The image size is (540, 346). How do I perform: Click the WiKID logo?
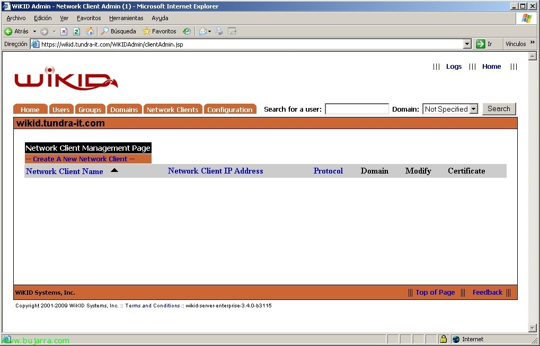click(66, 78)
